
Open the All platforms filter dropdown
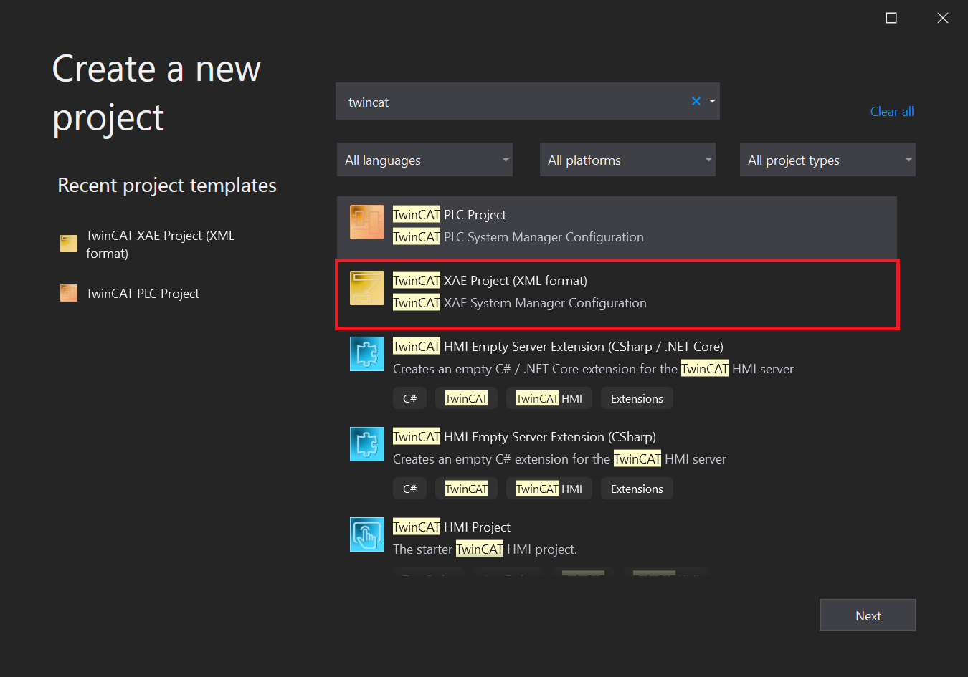coord(627,160)
